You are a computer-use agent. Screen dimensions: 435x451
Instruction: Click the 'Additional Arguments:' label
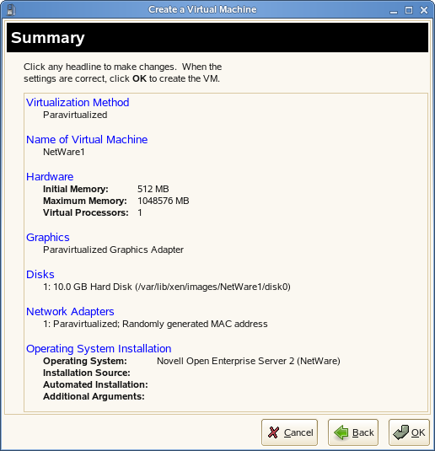94,396
